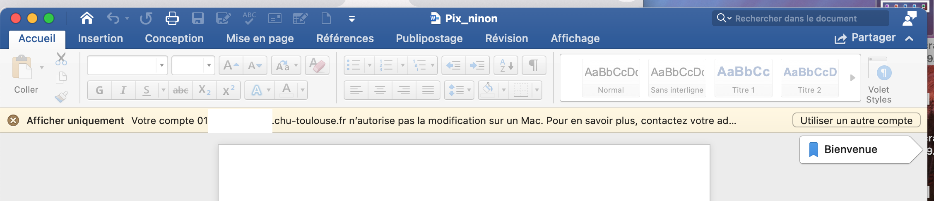Open the underline style dropdown arrow

[164, 90]
